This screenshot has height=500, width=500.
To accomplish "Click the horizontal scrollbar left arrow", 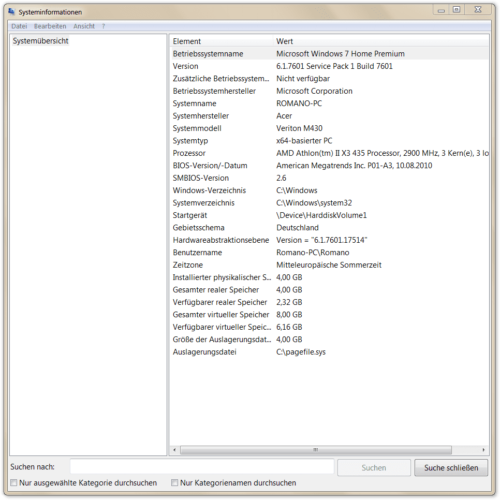I will click(x=174, y=450).
